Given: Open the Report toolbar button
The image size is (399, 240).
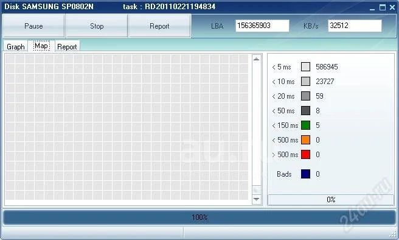Looking at the screenshot, I should pos(159,26).
